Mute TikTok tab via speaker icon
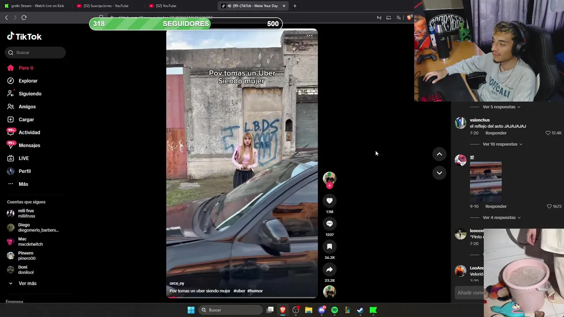This screenshot has height=317, width=564. click(229, 6)
